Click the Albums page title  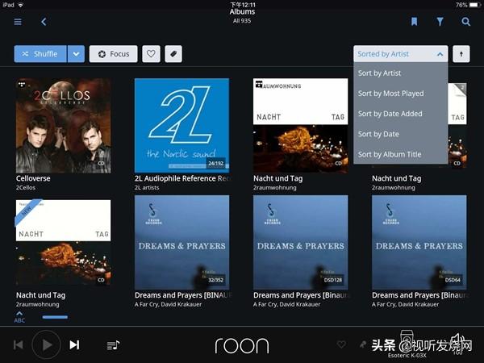coord(242,12)
